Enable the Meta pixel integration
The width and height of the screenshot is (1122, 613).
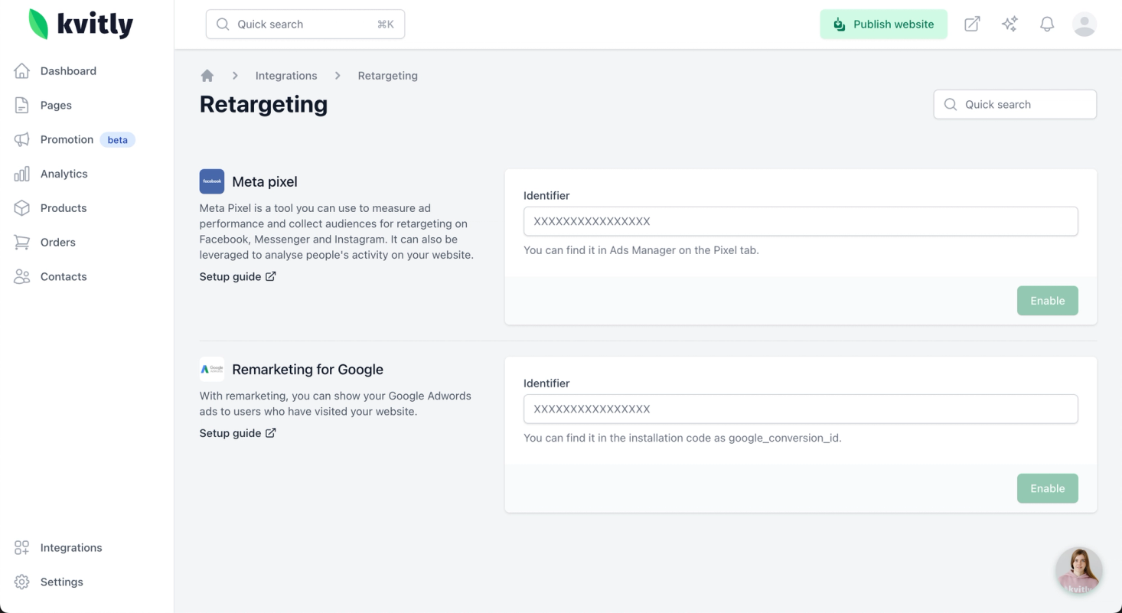click(1047, 301)
